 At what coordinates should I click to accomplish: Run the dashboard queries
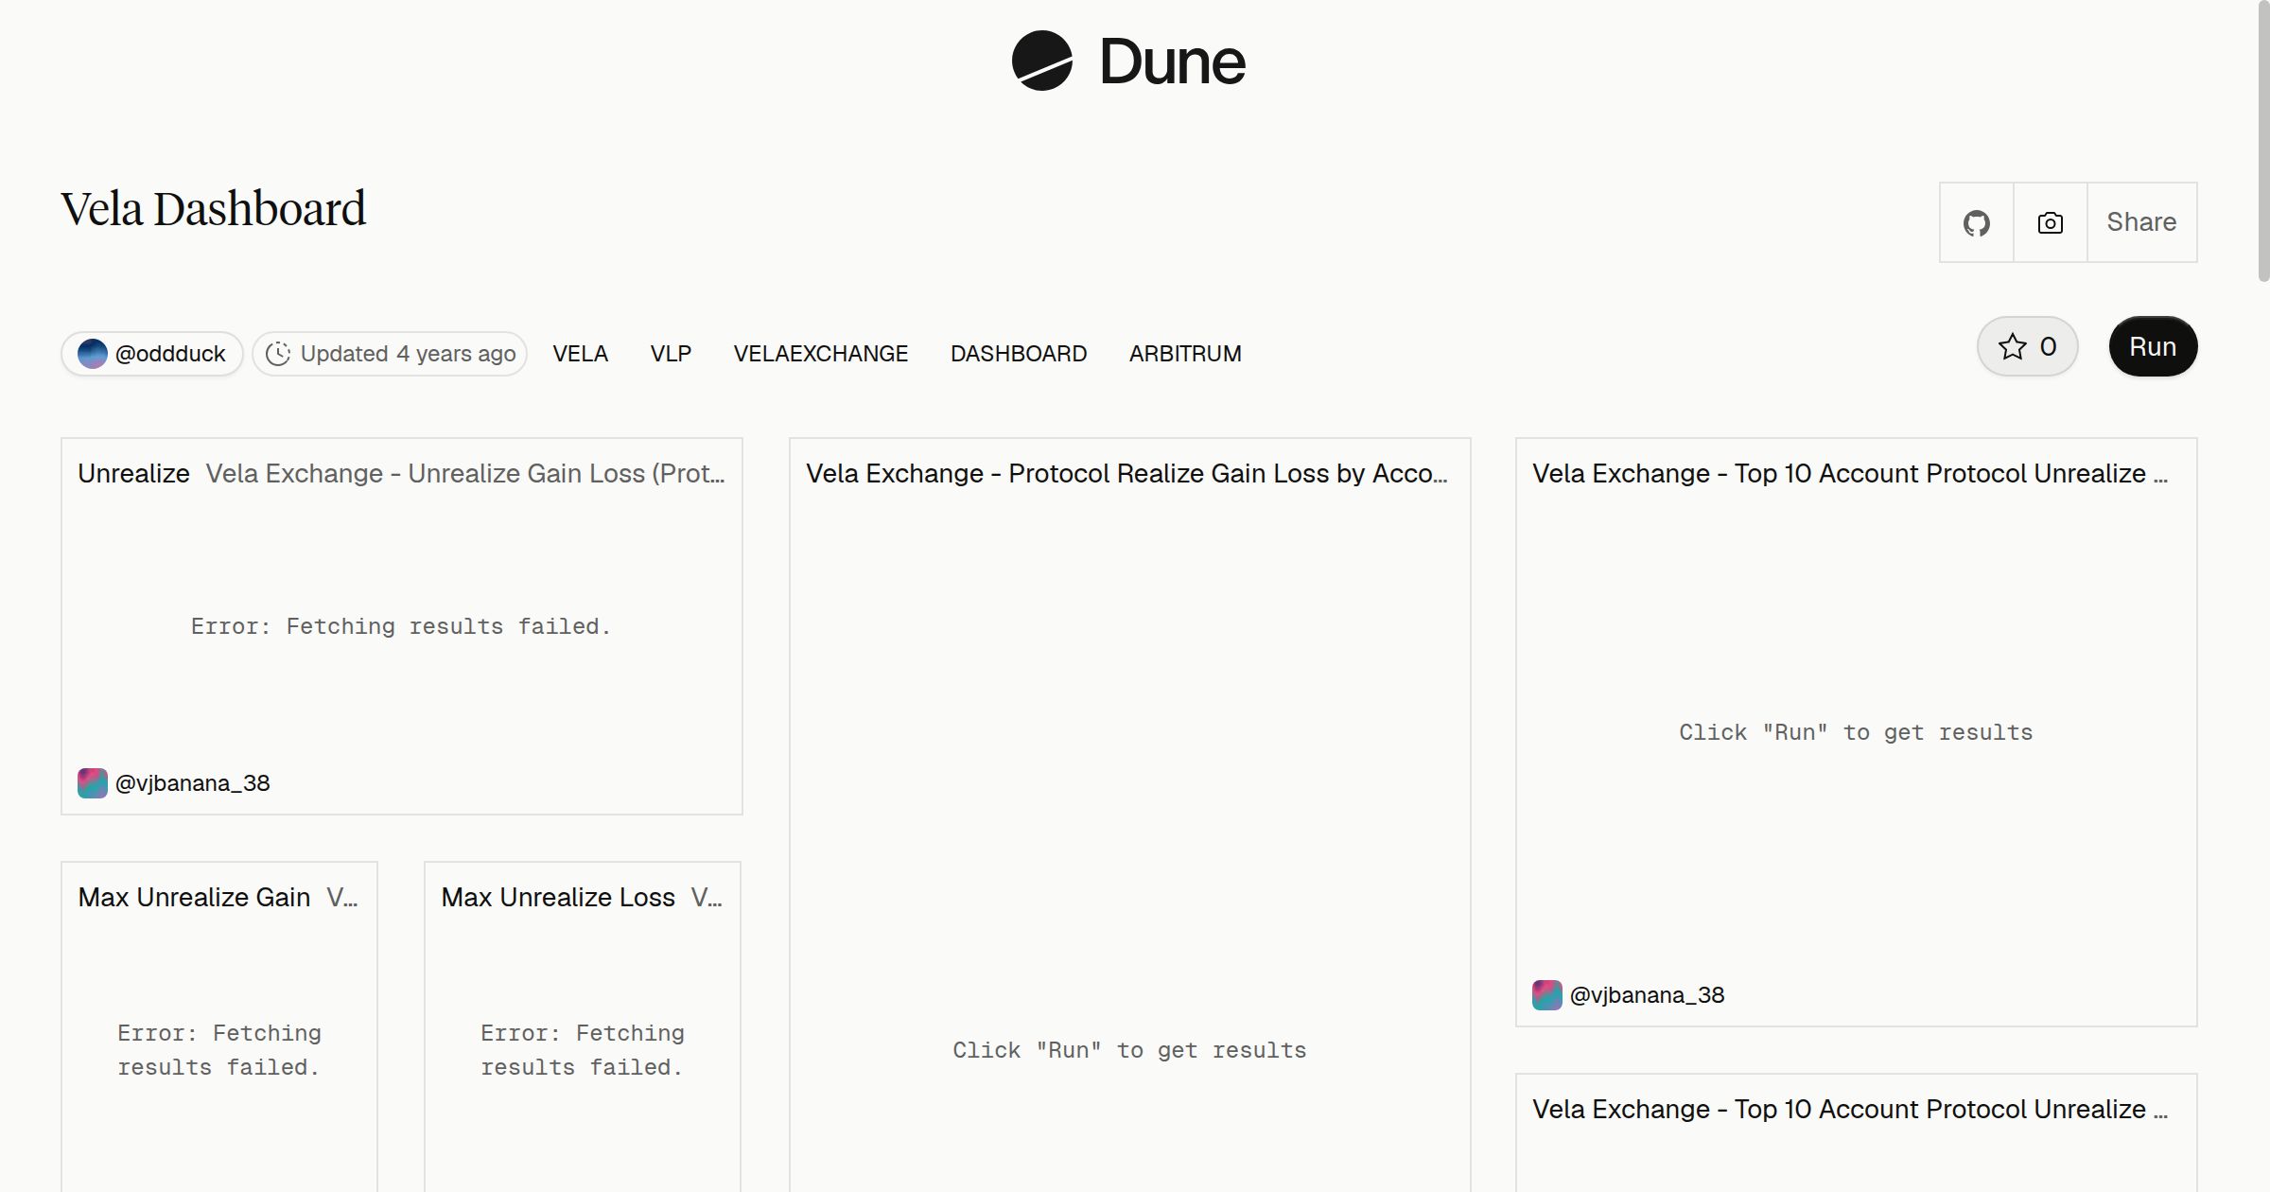tap(2153, 346)
